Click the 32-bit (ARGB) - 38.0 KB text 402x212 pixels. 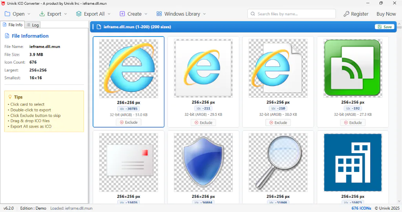pyautogui.click(x=278, y=115)
